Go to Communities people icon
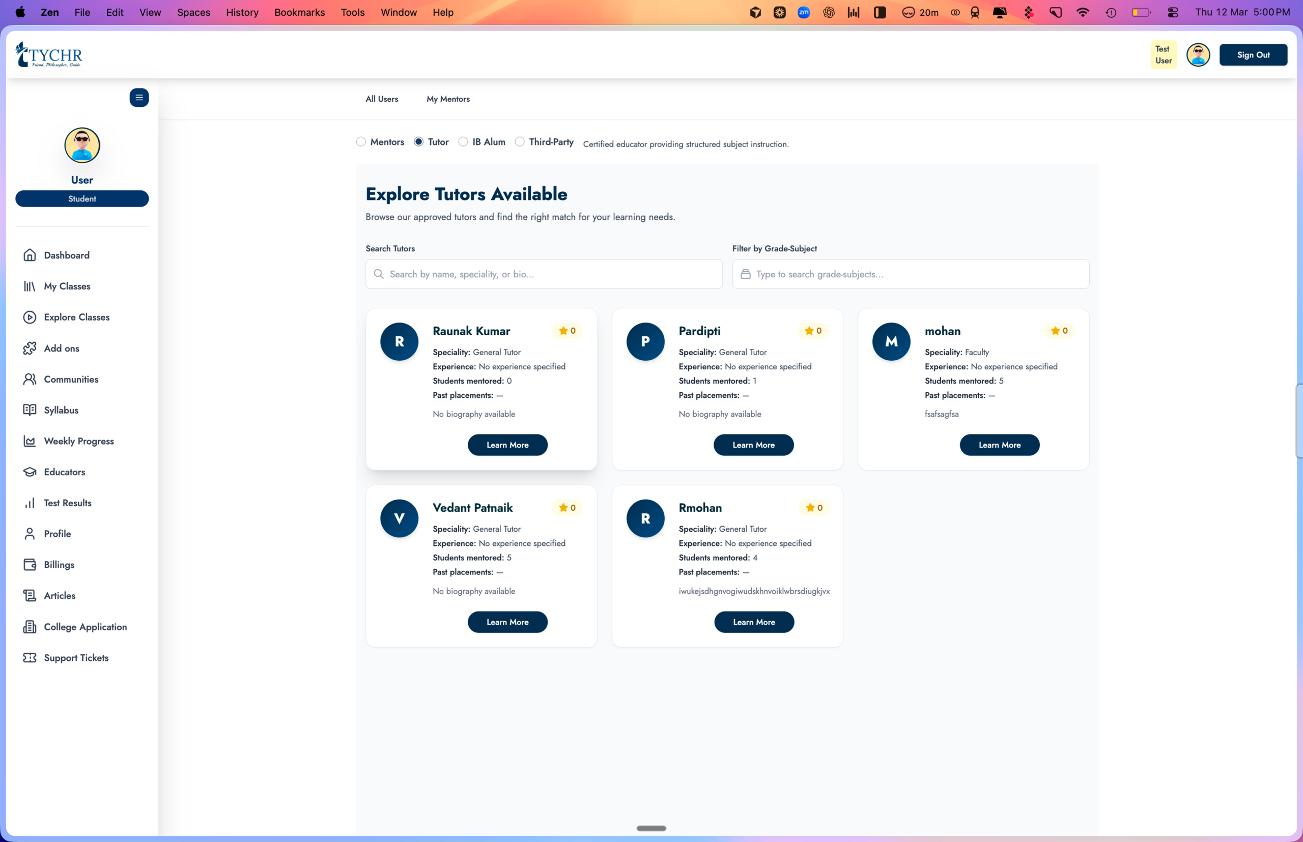Screen dimensions: 1303x842 [30, 380]
